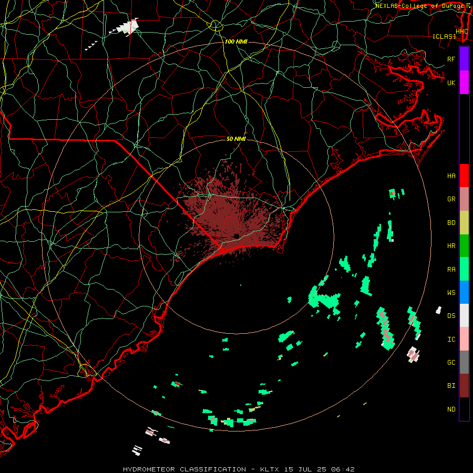Screen dimensions: 473x473
Task: Click the purple RF color swatch
Action: [464, 59]
